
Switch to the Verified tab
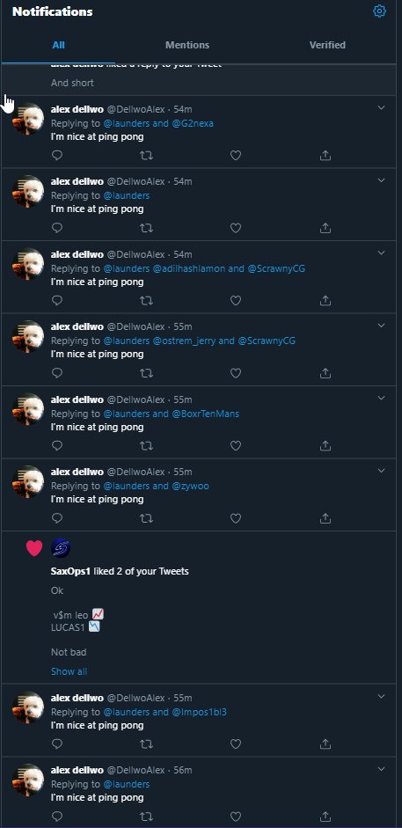327,46
